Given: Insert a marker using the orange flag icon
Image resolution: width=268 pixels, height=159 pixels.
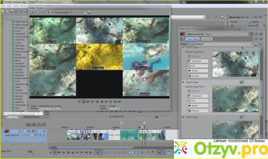Looking at the screenshot, I should 148,152.
